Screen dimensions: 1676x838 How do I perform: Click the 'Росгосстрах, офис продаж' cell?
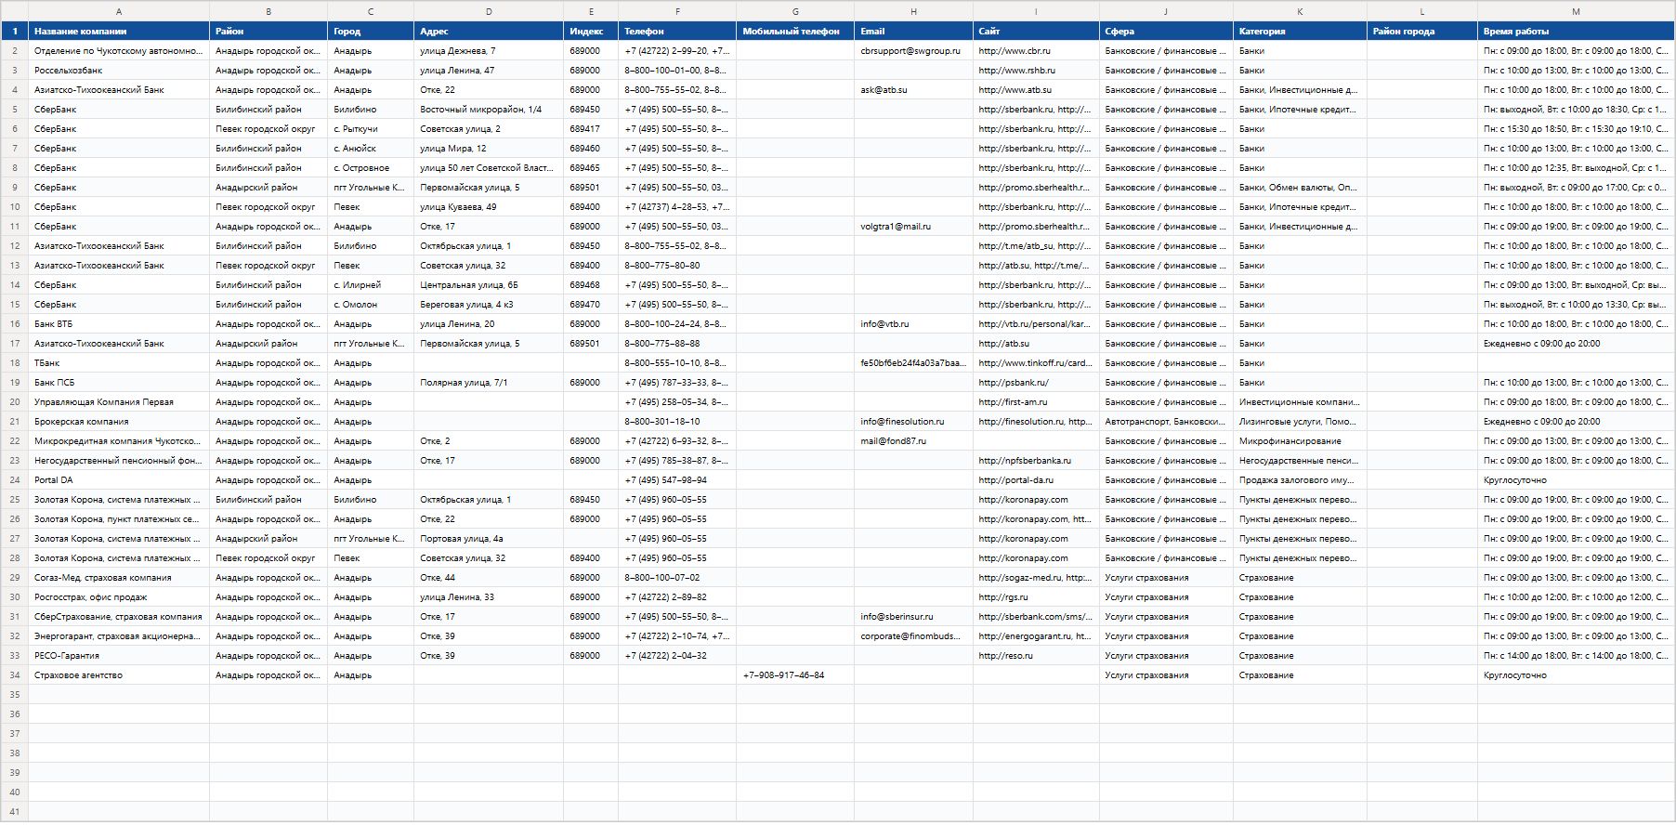pyautogui.click(x=119, y=597)
